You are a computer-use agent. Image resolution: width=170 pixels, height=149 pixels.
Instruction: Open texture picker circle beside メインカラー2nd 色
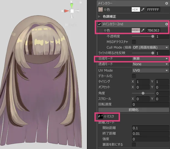pyautogui.click(x=105, y=30)
